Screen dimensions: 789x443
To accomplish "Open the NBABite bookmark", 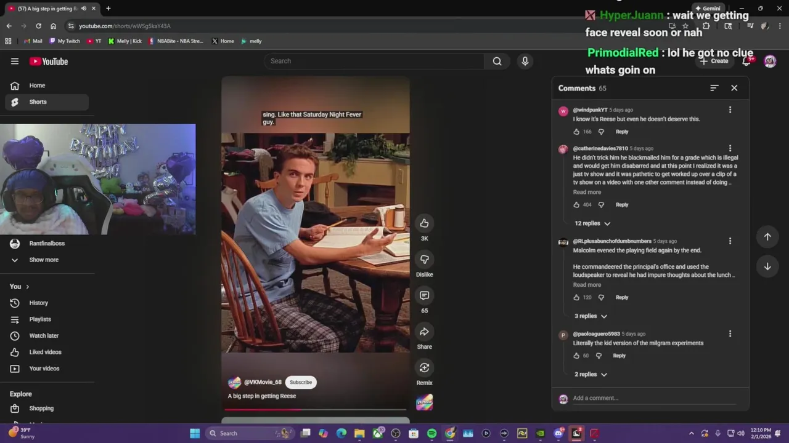I will click(176, 41).
